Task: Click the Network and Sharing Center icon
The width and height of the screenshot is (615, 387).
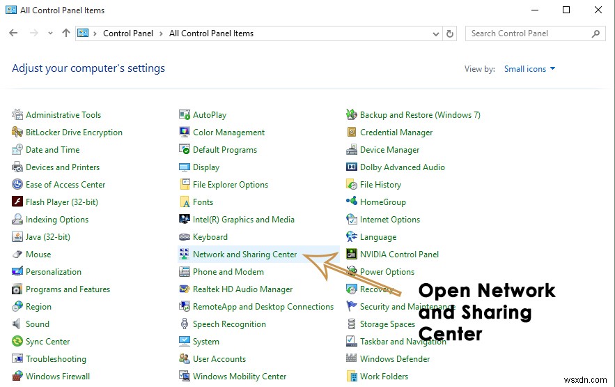Action: point(185,255)
